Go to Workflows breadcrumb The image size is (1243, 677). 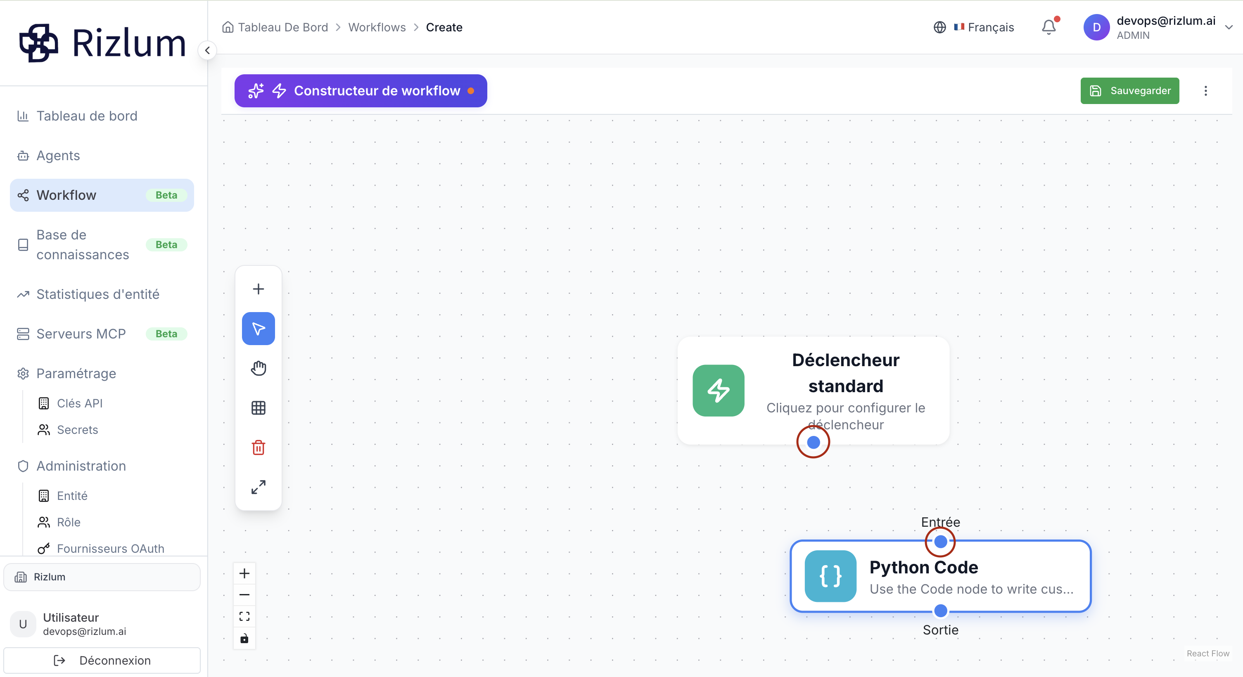pos(377,28)
